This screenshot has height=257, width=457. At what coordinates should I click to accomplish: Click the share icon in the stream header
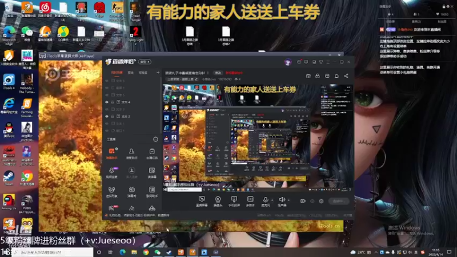[346, 76]
